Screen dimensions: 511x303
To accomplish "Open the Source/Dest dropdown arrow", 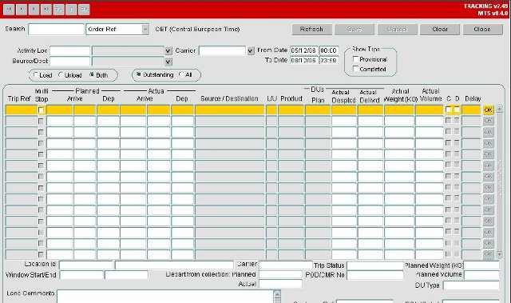I will point(168,62).
